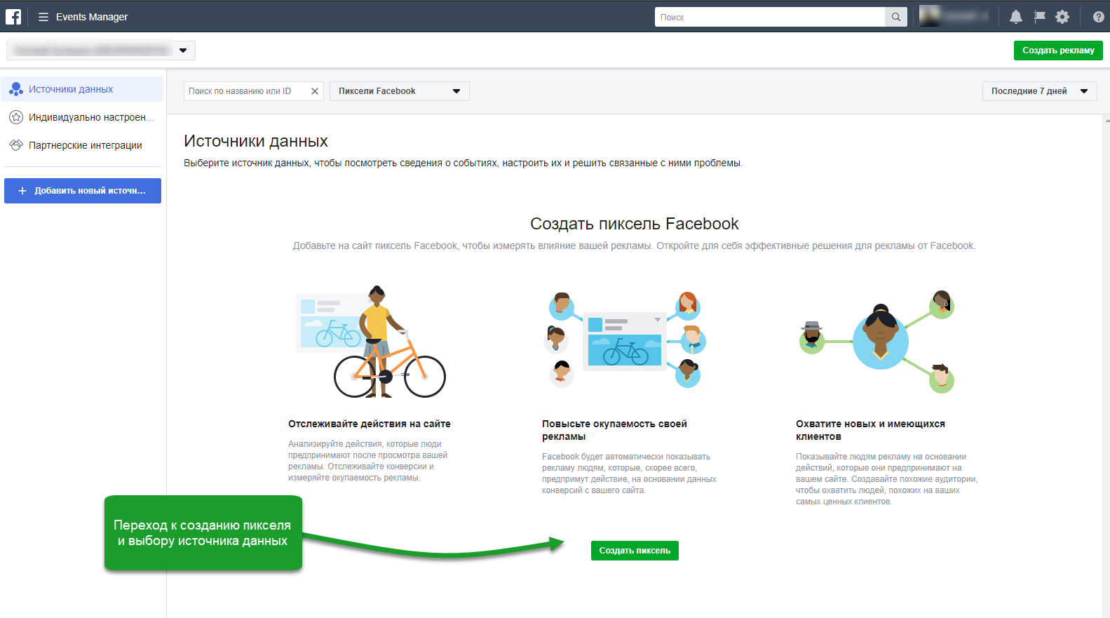Open the help question mark icon
This screenshot has width=1110, height=618.
coord(1098,17)
